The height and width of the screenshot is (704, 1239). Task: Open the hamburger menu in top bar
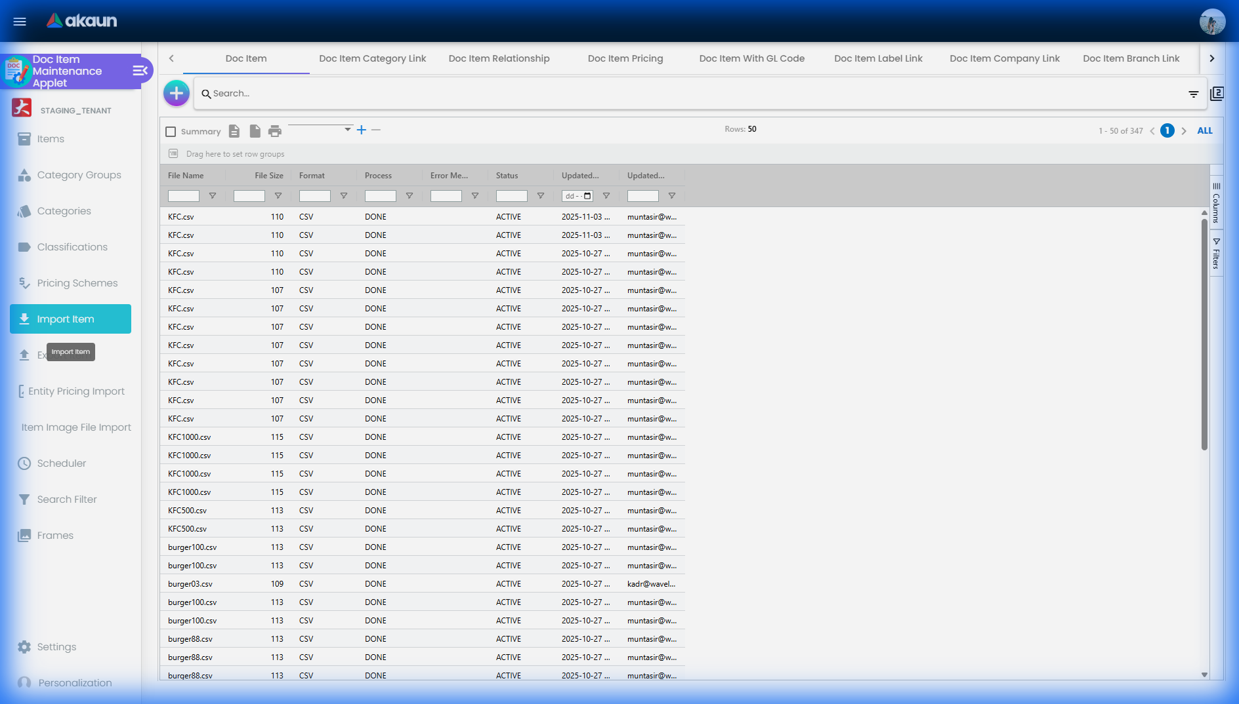coord(20,22)
